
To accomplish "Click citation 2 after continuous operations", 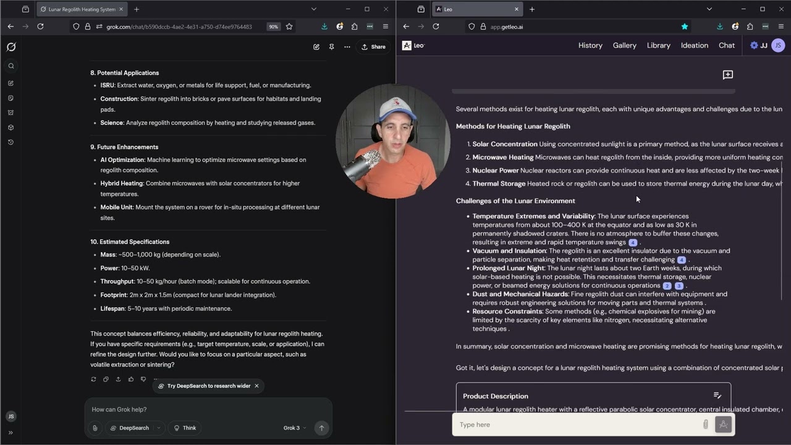I will (x=667, y=286).
